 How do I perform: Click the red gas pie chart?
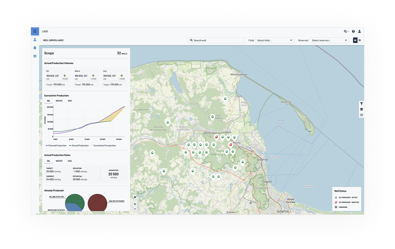(x=97, y=203)
